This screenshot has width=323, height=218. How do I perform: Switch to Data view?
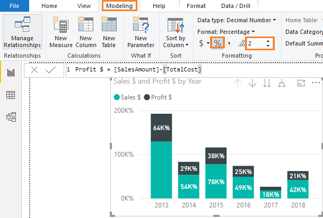(11, 95)
